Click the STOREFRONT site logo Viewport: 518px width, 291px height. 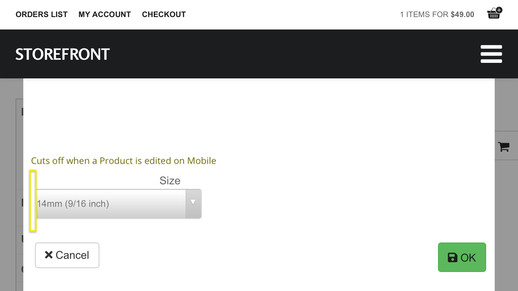click(x=63, y=54)
